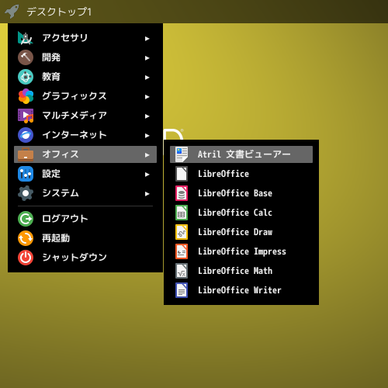
Task: Click the ログアウト entry
Action: (85, 219)
